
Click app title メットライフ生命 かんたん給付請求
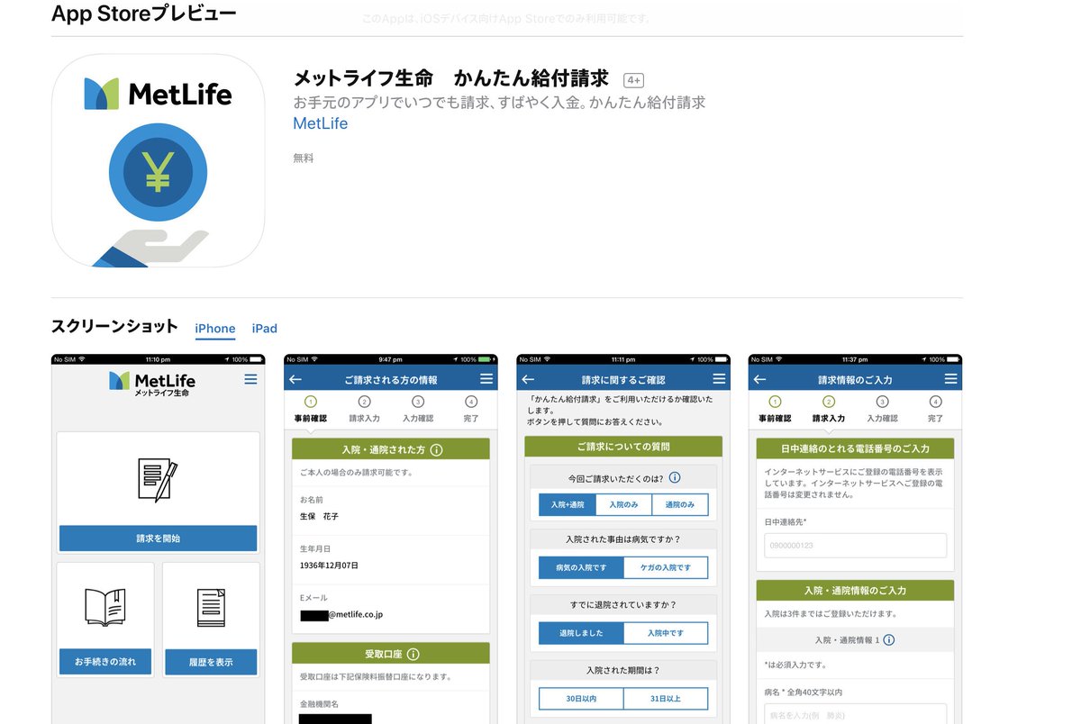tap(451, 78)
